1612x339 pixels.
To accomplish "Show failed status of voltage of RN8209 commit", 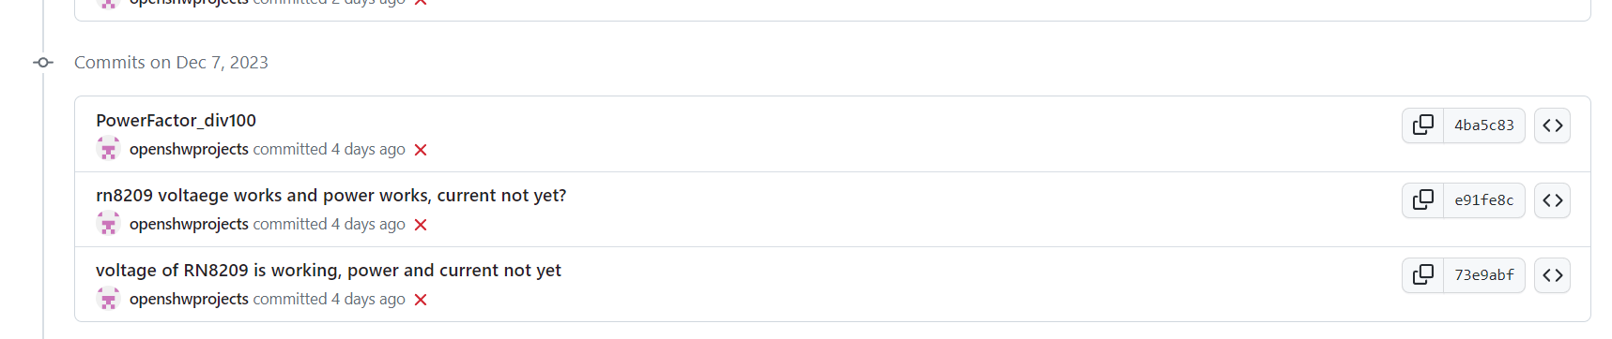I will click(x=421, y=300).
